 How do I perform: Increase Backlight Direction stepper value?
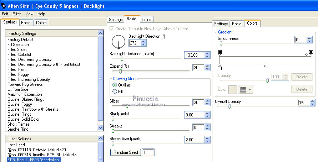[x=143, y=41]
